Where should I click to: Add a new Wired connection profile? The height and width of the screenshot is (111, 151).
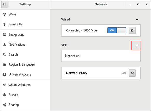point(137,20)
